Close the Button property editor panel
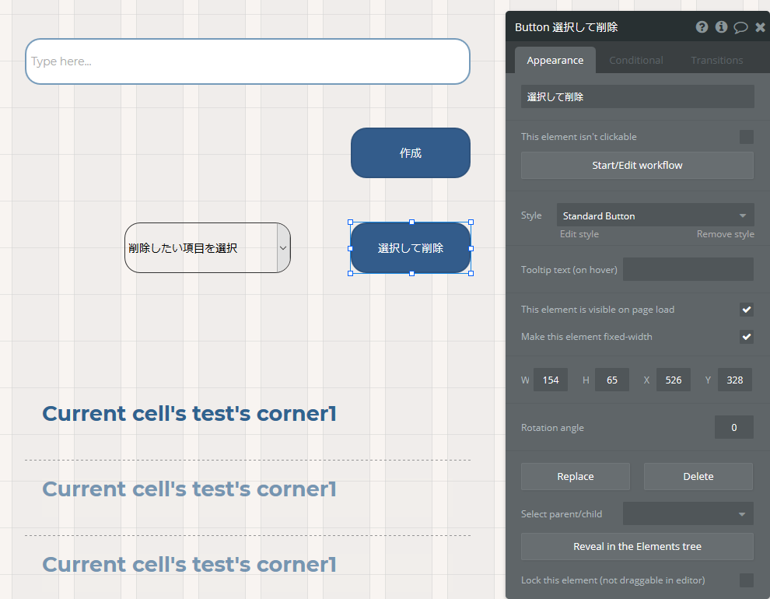770x599 pixels. click(760, 27)
